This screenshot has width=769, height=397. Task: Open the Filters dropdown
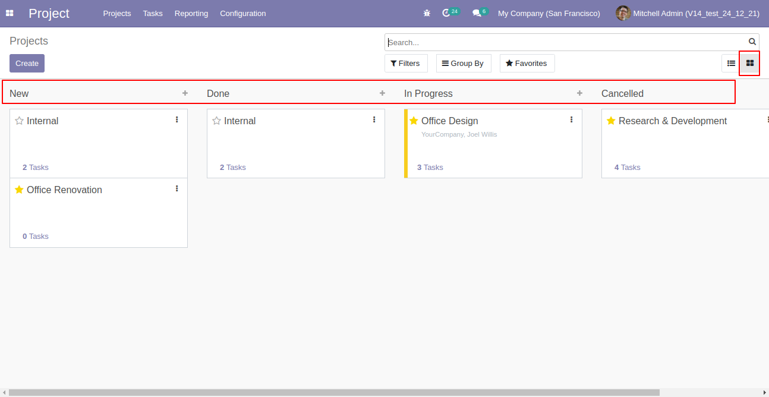[406, 64]
